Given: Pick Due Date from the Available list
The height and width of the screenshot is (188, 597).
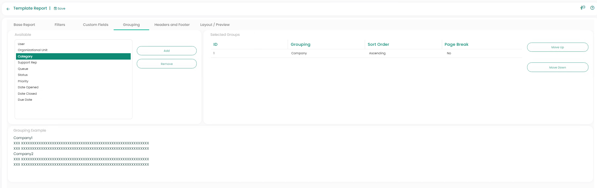Looking at the screenshot, I should (25, 100).
